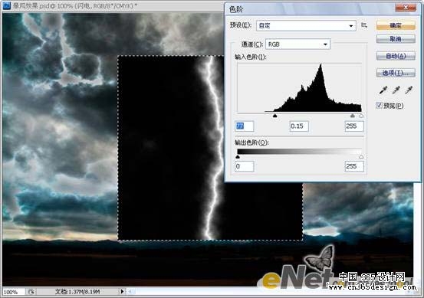Click the 确定 OK button
This screenshot has width=424, height=298.
coord(396,25)
